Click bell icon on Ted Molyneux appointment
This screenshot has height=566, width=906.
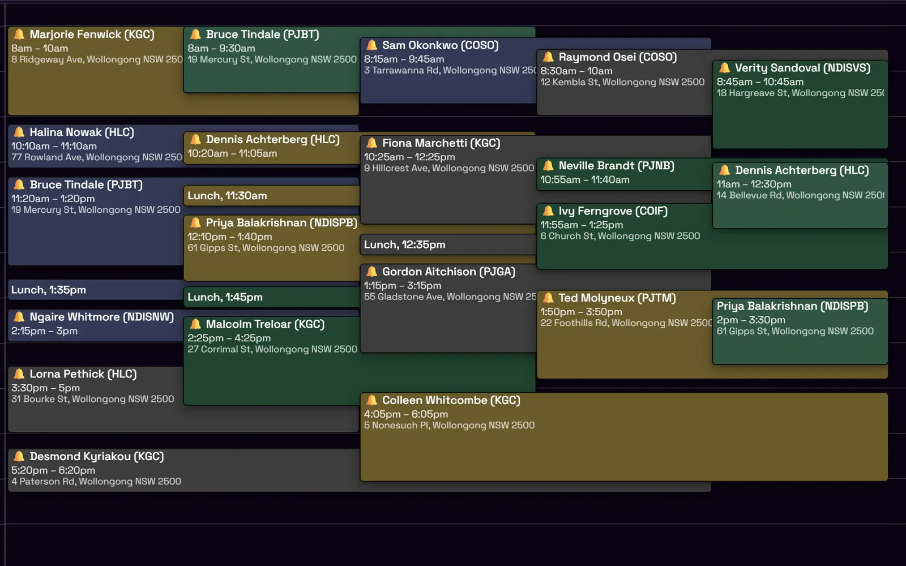548,298
